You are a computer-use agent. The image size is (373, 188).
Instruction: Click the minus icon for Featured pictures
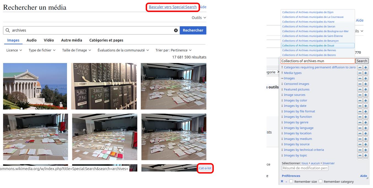(x=360, y=89)
